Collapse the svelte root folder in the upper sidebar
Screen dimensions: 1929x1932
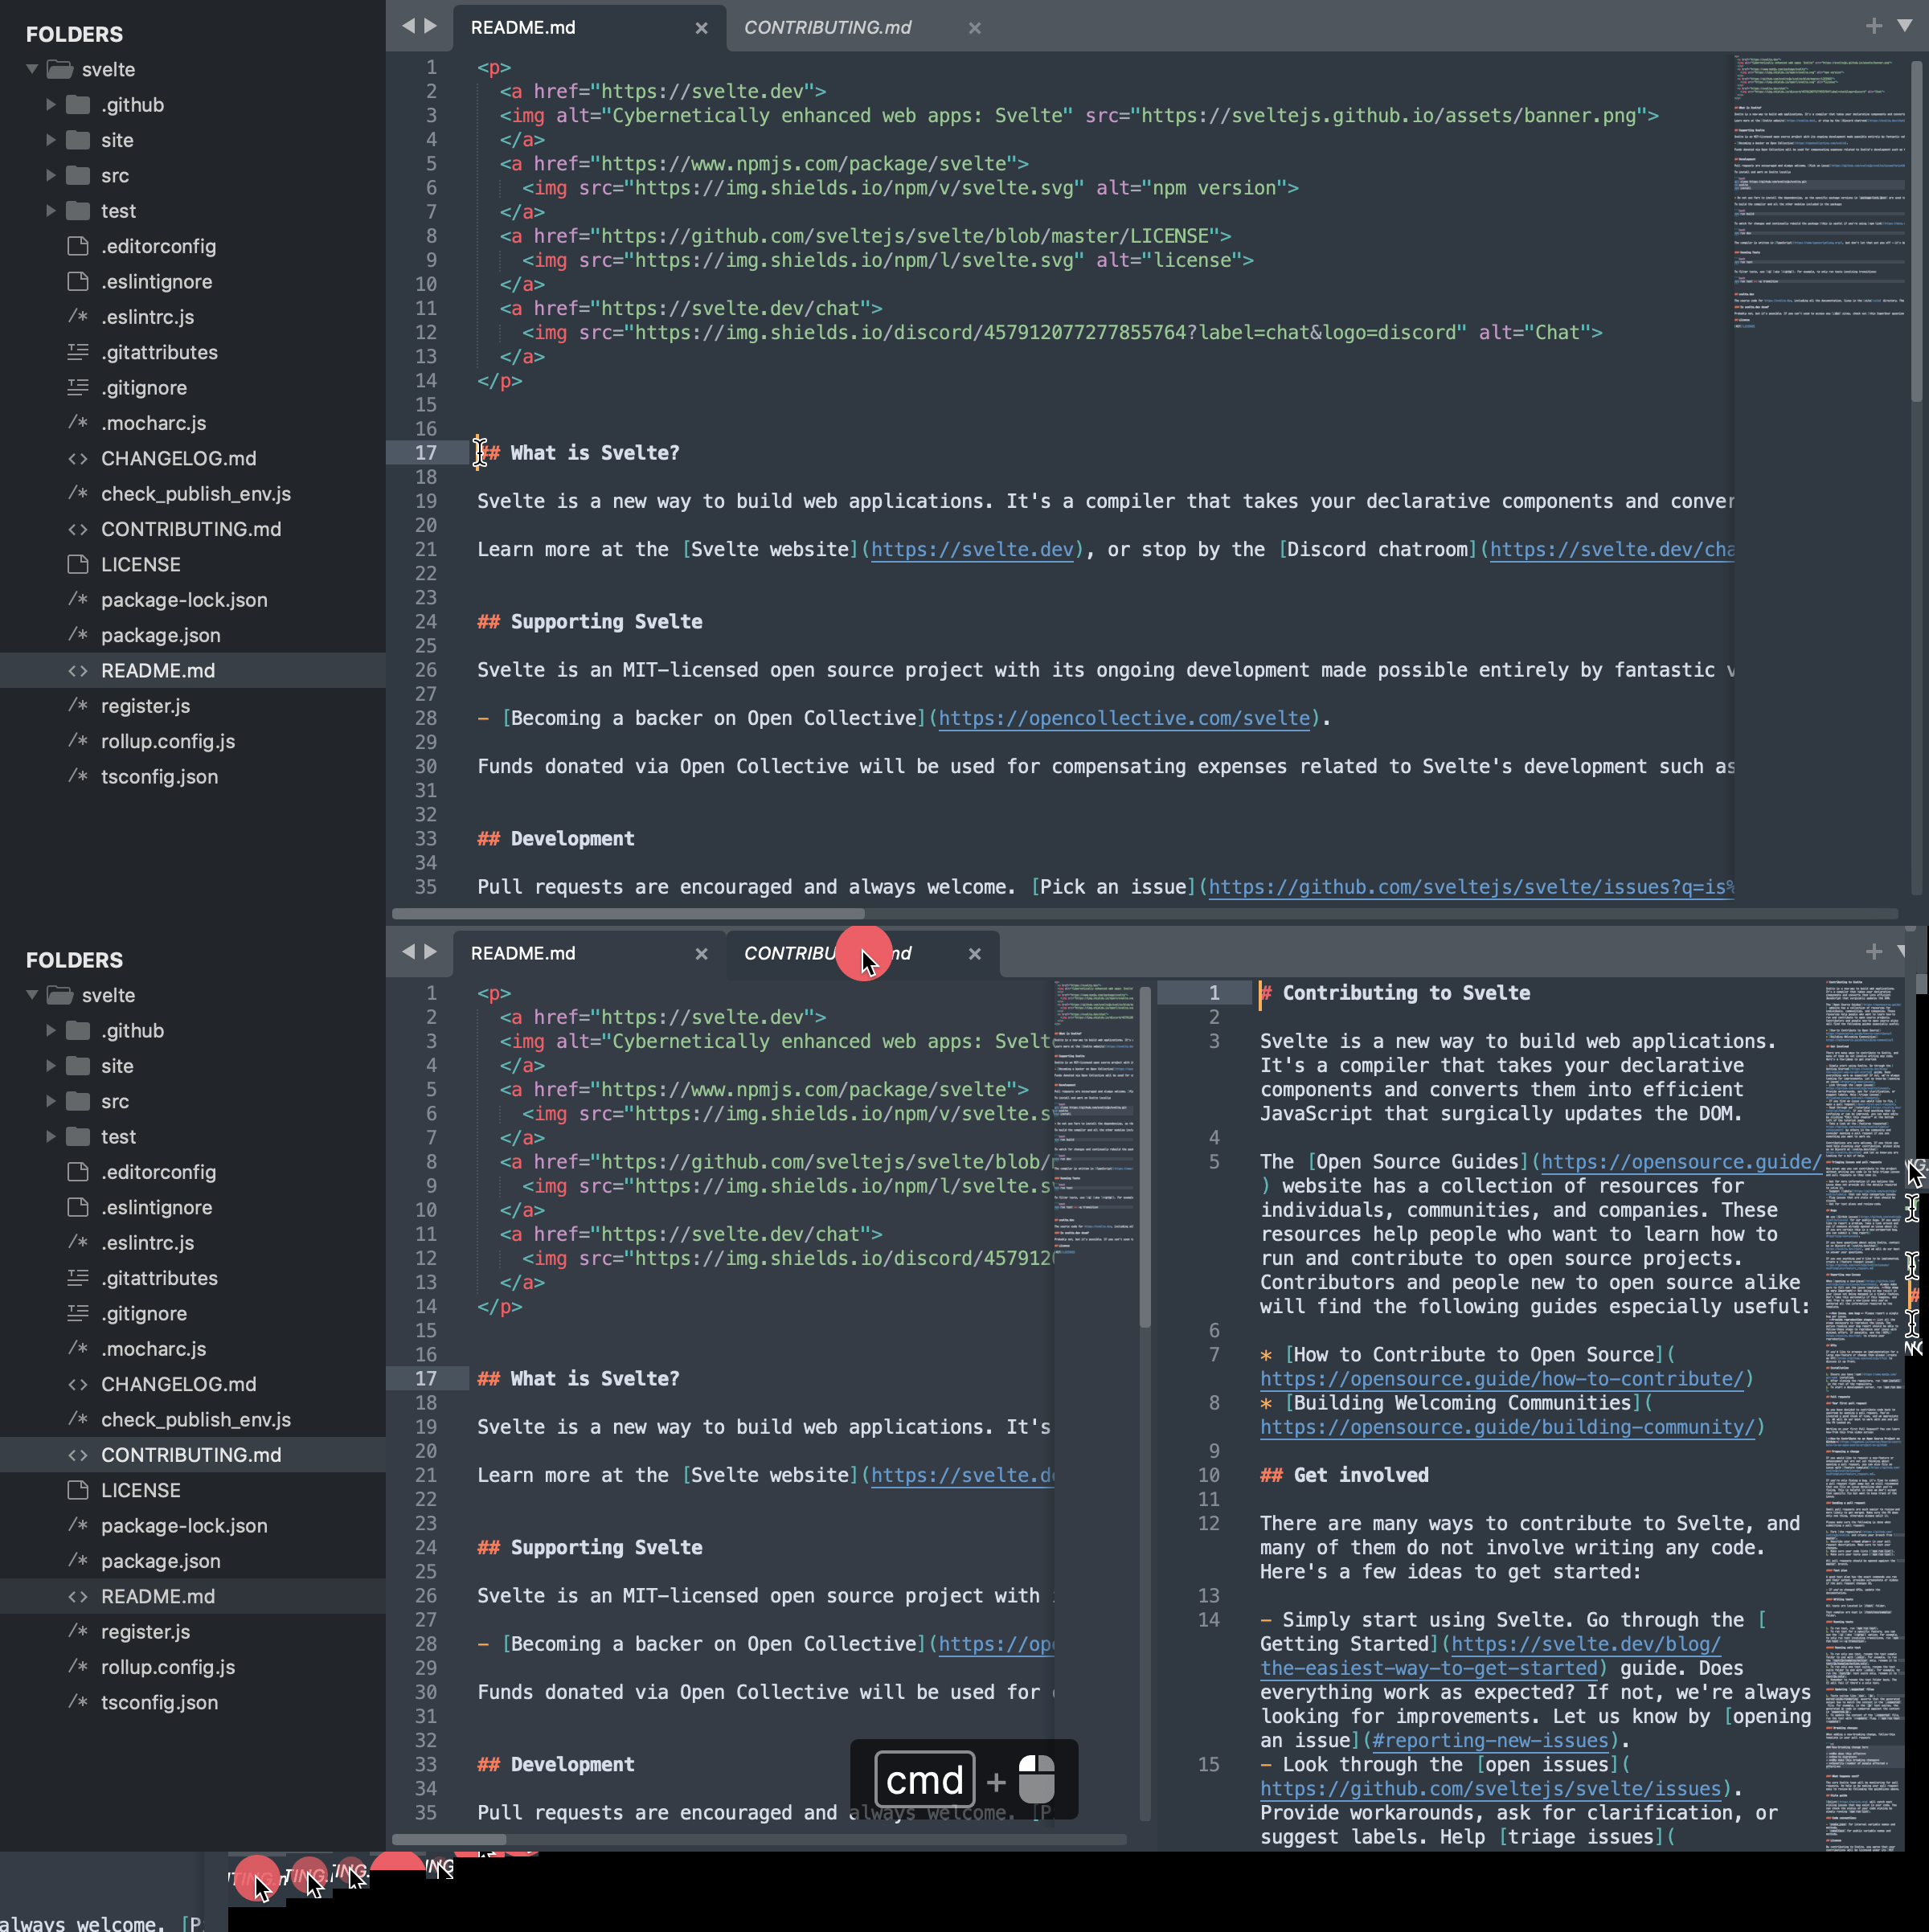click(32, 69)
